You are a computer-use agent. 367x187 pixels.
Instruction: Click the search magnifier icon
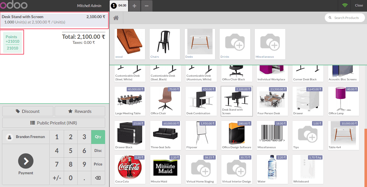tap(330, 18)
